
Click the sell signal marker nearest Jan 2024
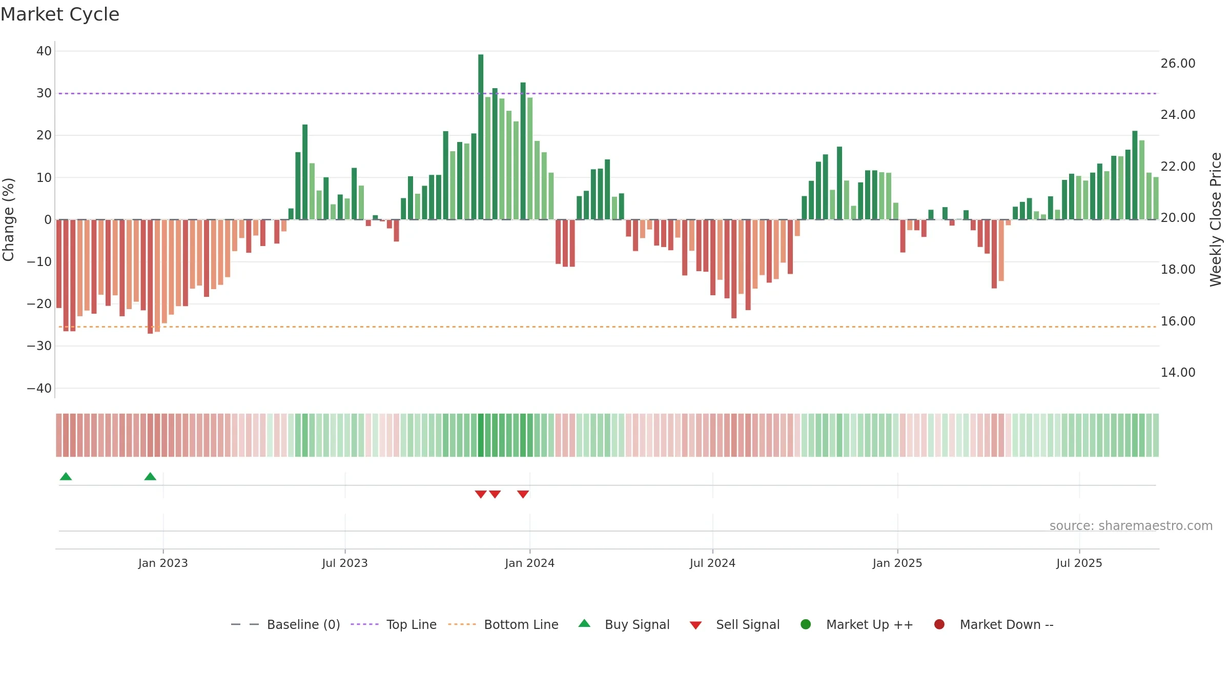coord(523,494)
